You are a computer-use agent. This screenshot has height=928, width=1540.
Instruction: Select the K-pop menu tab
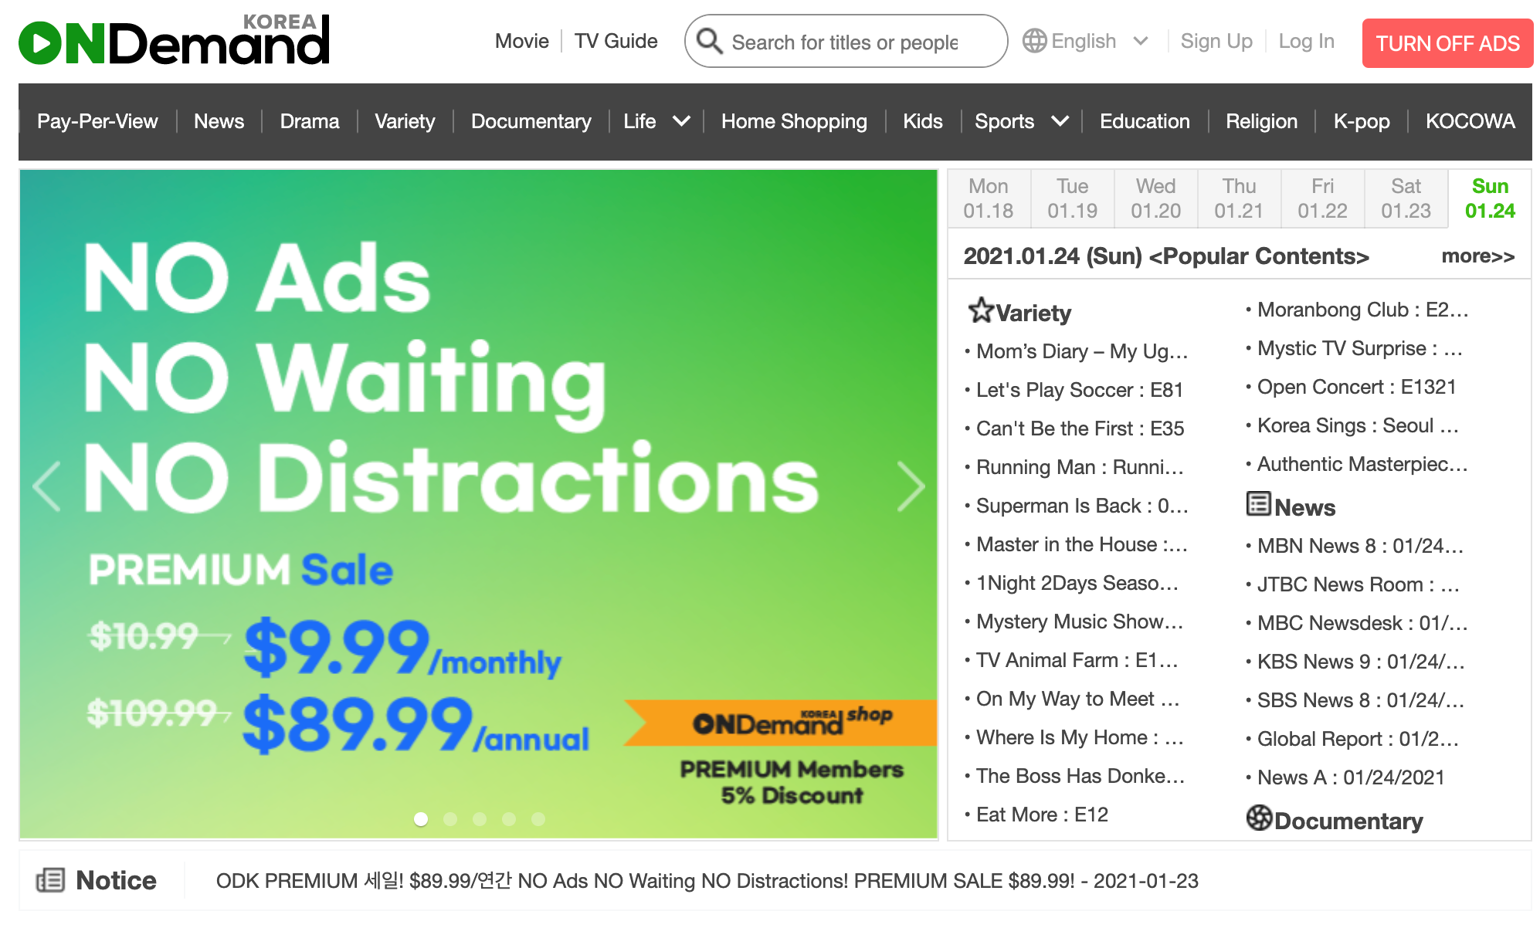click(1359, 121)
